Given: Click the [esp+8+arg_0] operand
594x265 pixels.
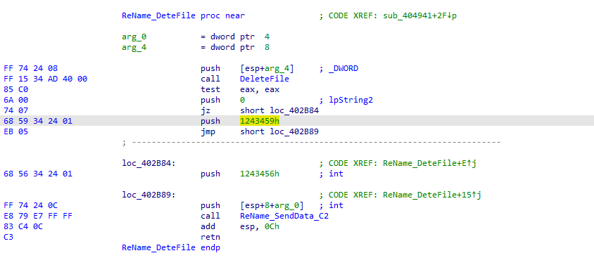Looking at the screenshot, I should point(272,205).
